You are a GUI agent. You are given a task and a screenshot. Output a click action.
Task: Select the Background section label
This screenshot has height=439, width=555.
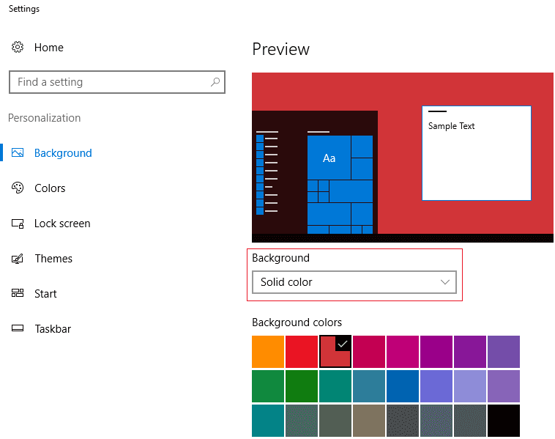[x=63, y=153]
